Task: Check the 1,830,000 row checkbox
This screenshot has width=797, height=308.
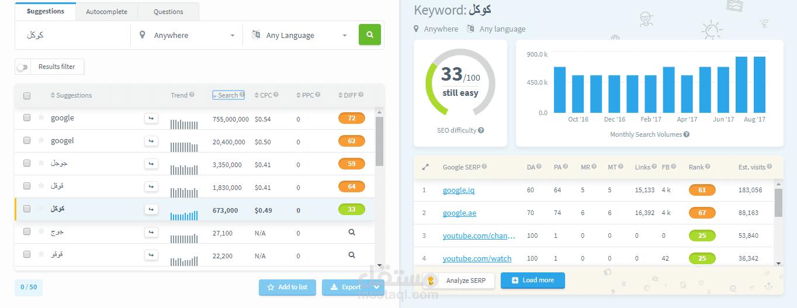Action: (27, 186)
